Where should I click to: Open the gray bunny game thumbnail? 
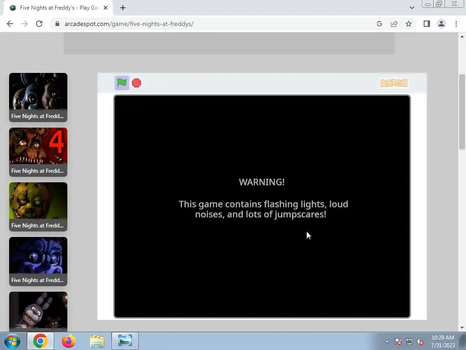[38, 311]
